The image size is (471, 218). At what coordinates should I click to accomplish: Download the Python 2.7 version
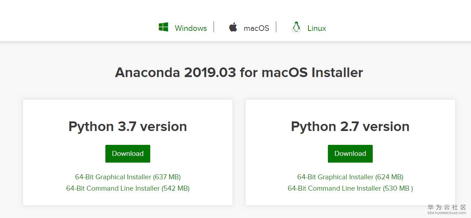click(x=350, y=154)
